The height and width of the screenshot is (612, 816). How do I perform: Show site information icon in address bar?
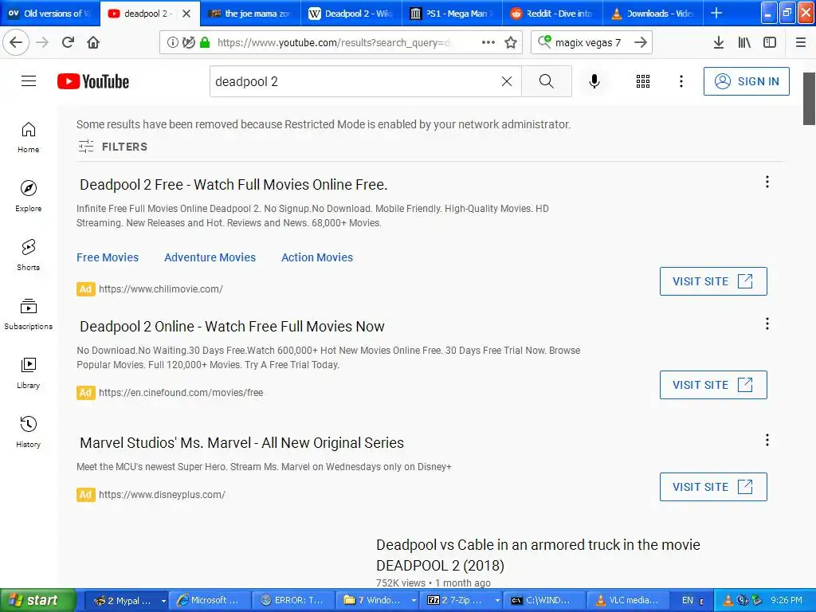coord(172,42)
